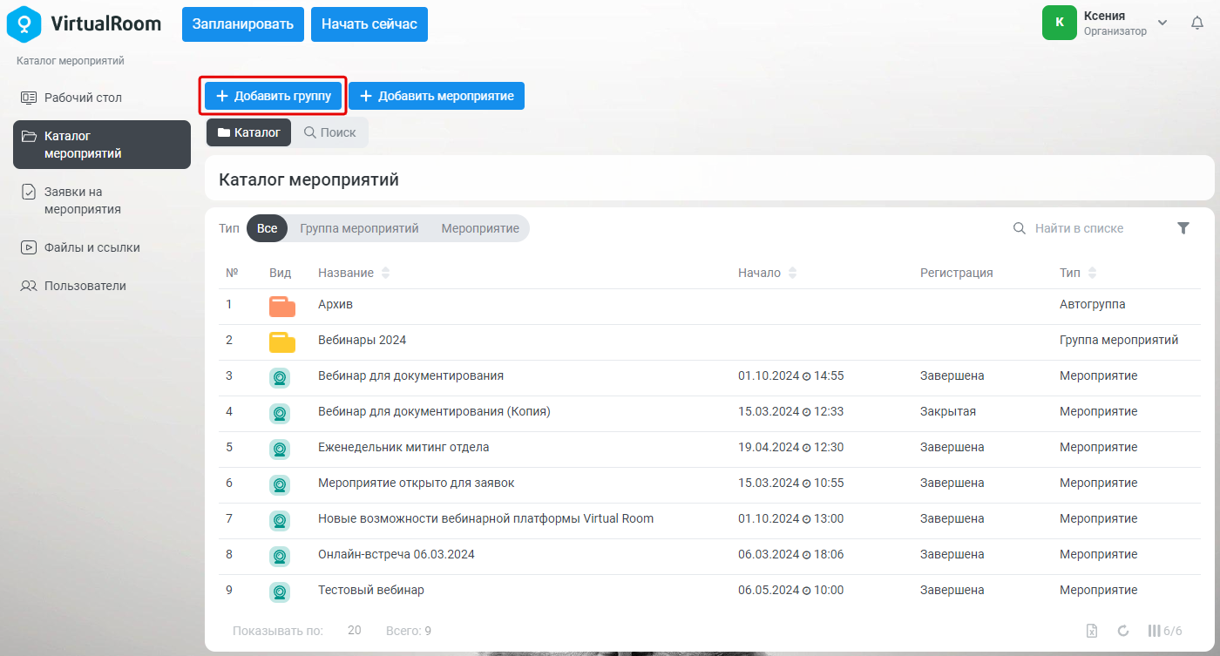Click the icon for Новые возможности вебинарной платформы row
The width and height of the screenshot is (1220, 656).
pyautogui.click(x=280, y=520)
